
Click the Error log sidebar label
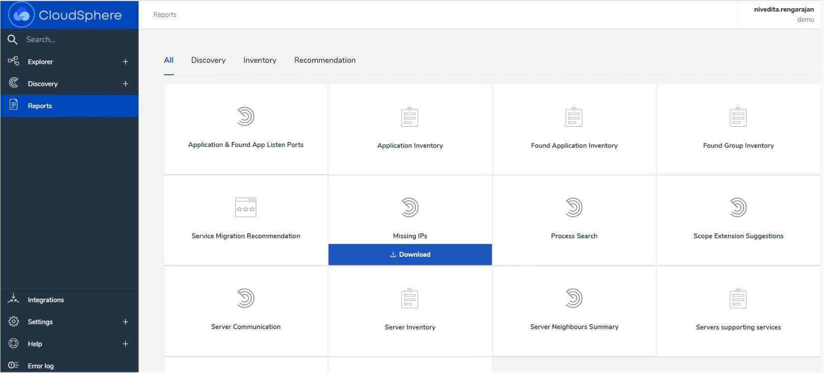pos(40,366)
